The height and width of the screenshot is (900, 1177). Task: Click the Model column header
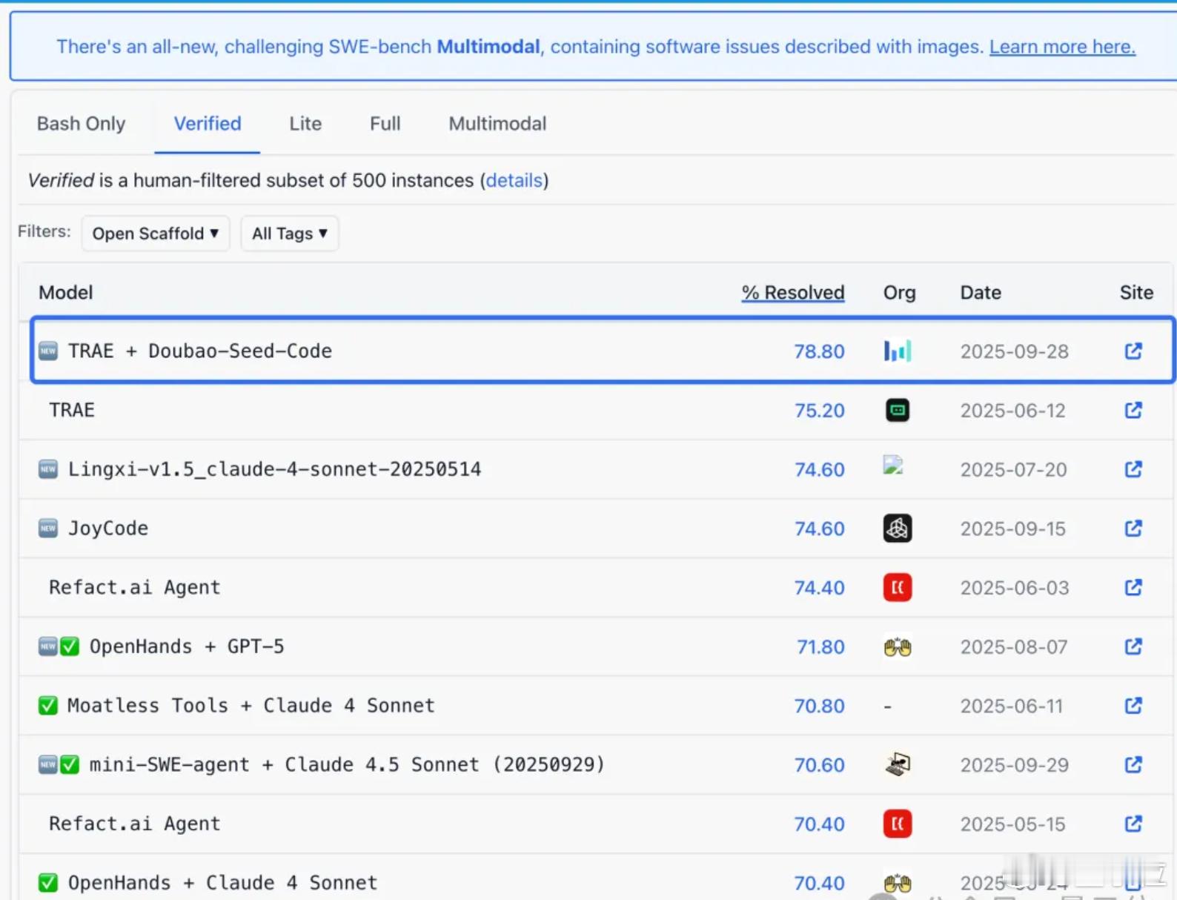point(66,293)
